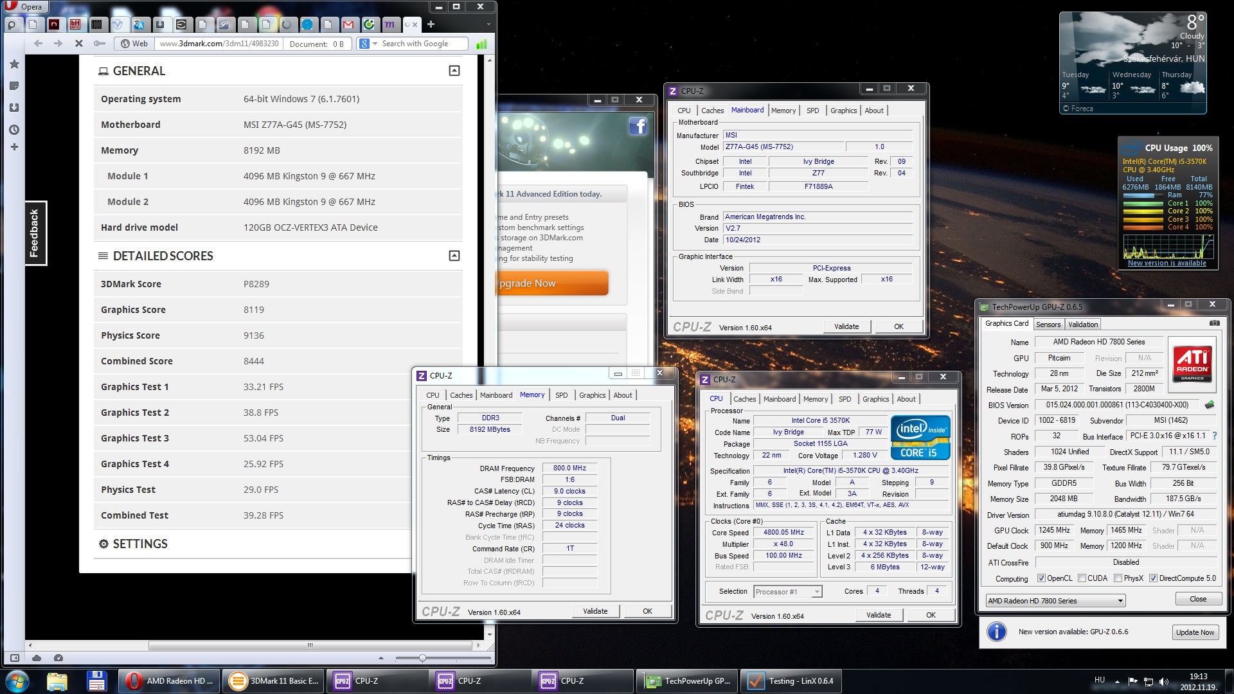Screen dimensions: 1234x694
Task: Open the History clock panel in sidebar
Action: click(x=14, y=130)
